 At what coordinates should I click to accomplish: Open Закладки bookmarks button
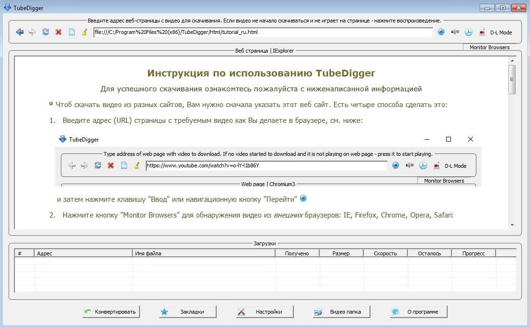click(x=188, y=312)
